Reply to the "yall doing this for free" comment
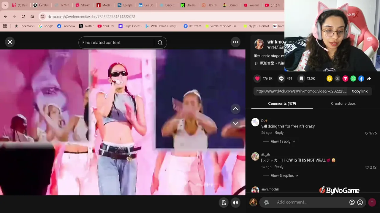The height and width of the screenshot is (213, 380). [x=279, y=133]
